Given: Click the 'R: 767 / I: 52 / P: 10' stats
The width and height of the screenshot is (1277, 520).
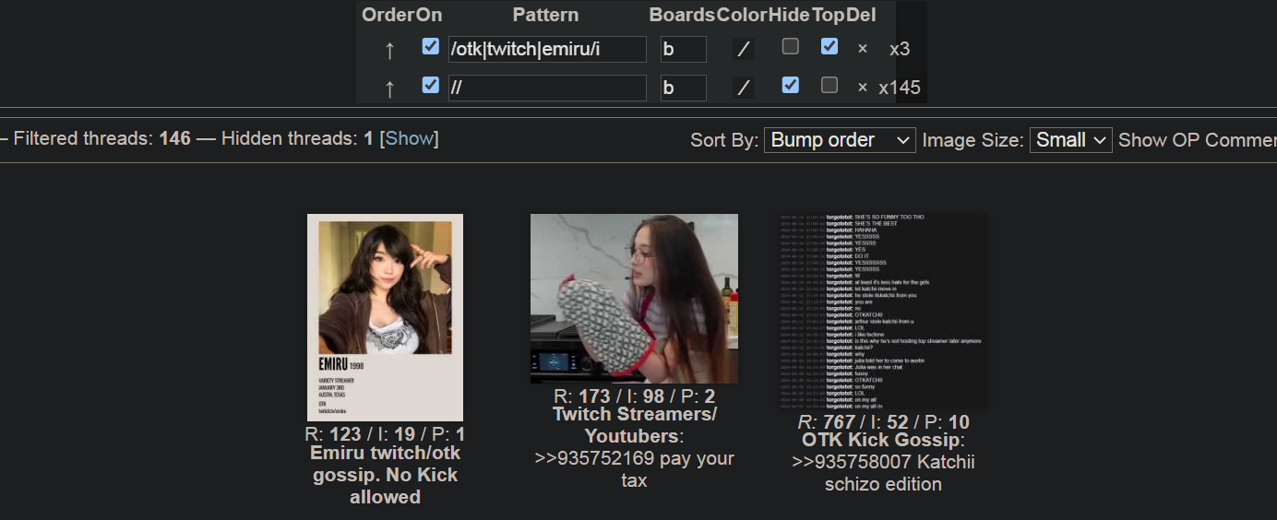Looking at the screenshot, I should [883, 422].
